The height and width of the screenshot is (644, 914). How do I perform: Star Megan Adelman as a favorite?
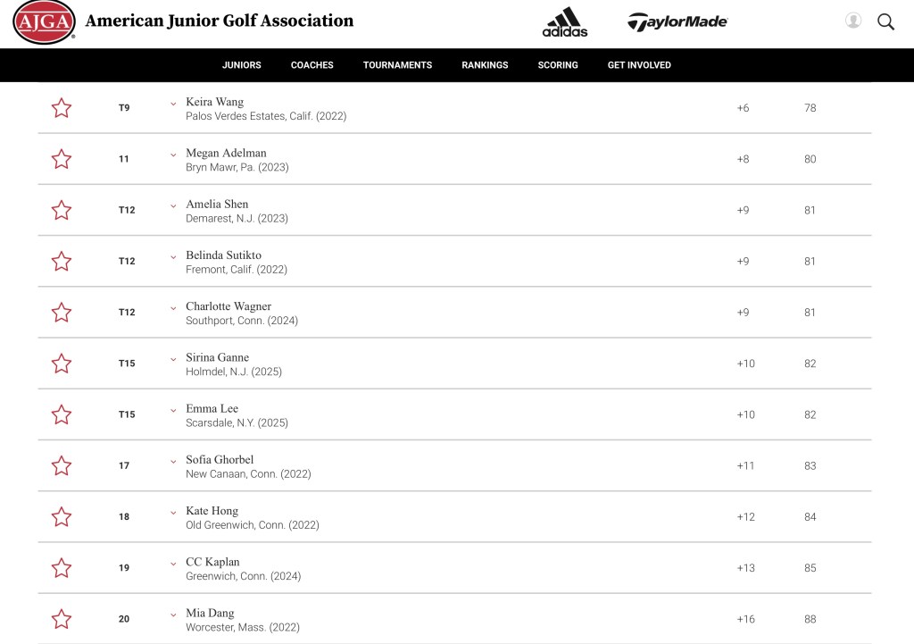click(62, 159)
